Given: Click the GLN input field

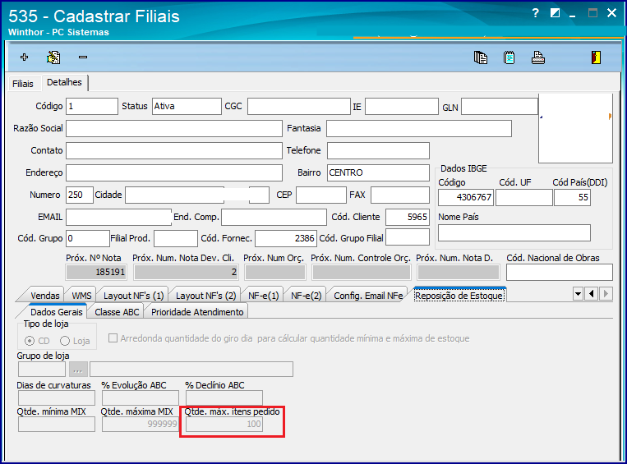Looking at the screenshot, I should (x=500, y=107).
